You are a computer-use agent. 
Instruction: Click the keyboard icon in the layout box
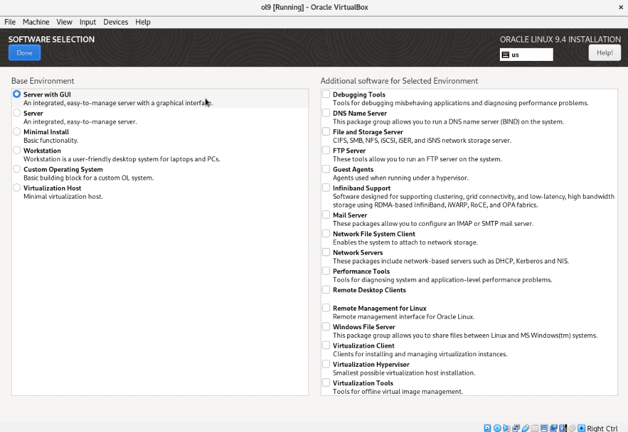pyautogui.click(x=505, y=54)
